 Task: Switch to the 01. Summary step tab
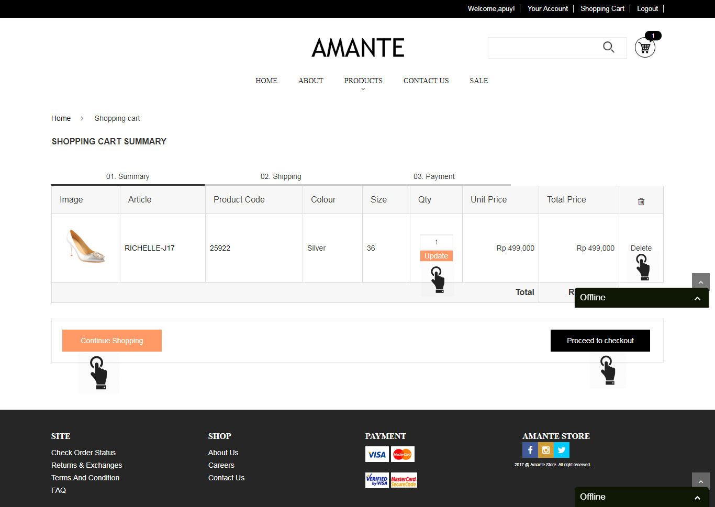point(128,176)
